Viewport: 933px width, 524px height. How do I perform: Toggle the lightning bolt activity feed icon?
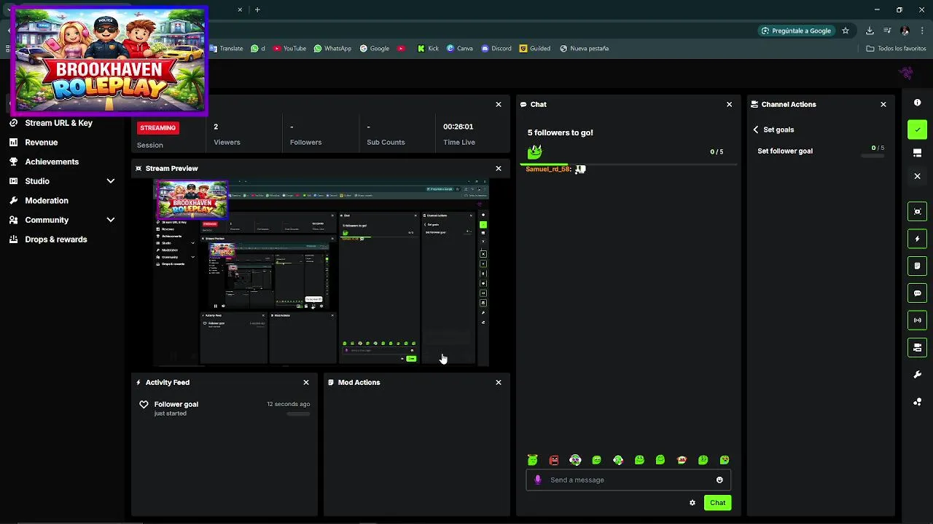917,239
